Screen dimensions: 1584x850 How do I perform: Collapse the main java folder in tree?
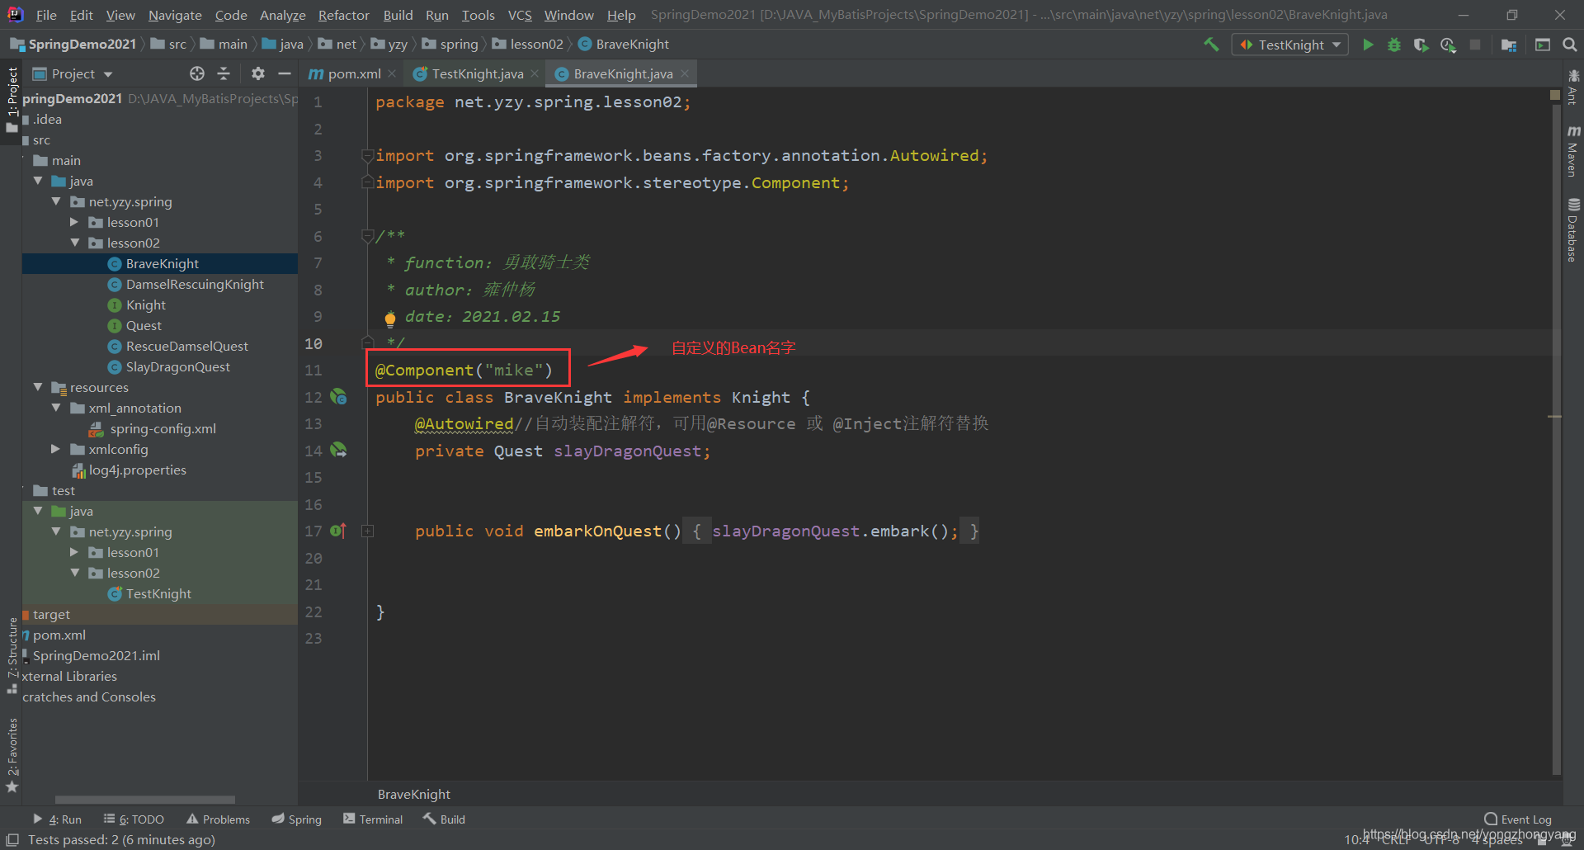pyautogui.click(x=38, y=181)
